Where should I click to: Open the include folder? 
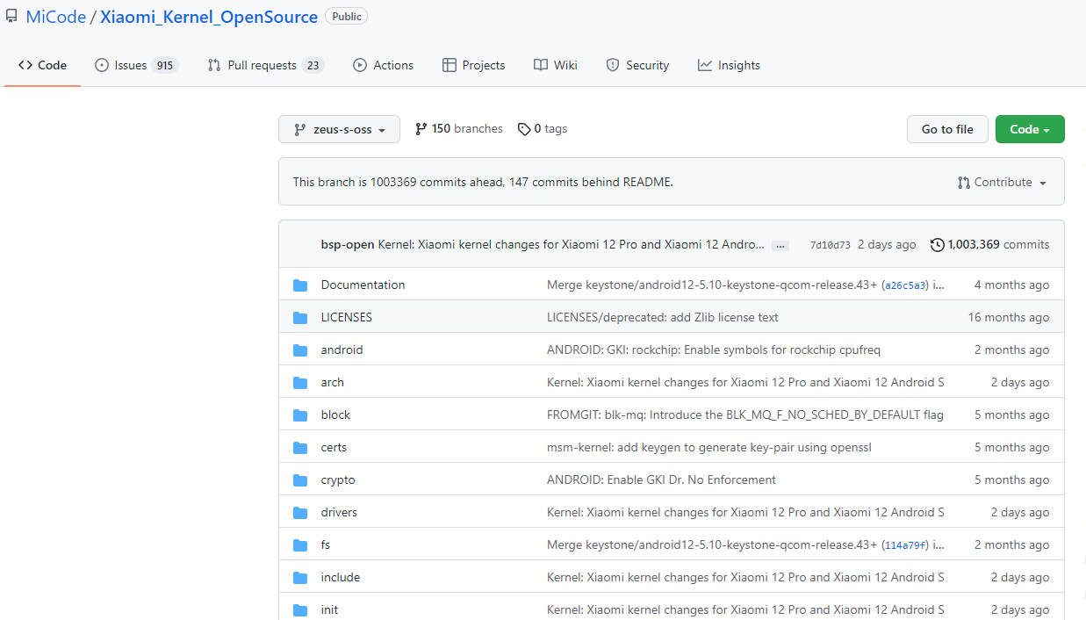[x=341, y=577]
